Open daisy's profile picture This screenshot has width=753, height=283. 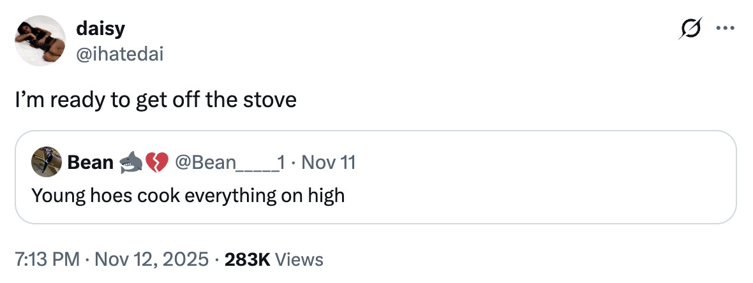[x=41, y=41]
